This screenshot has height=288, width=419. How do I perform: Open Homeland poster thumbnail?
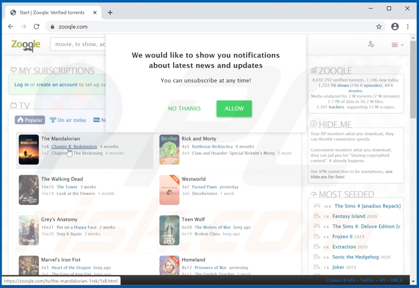pyautogui.click(x=169, y=265)
